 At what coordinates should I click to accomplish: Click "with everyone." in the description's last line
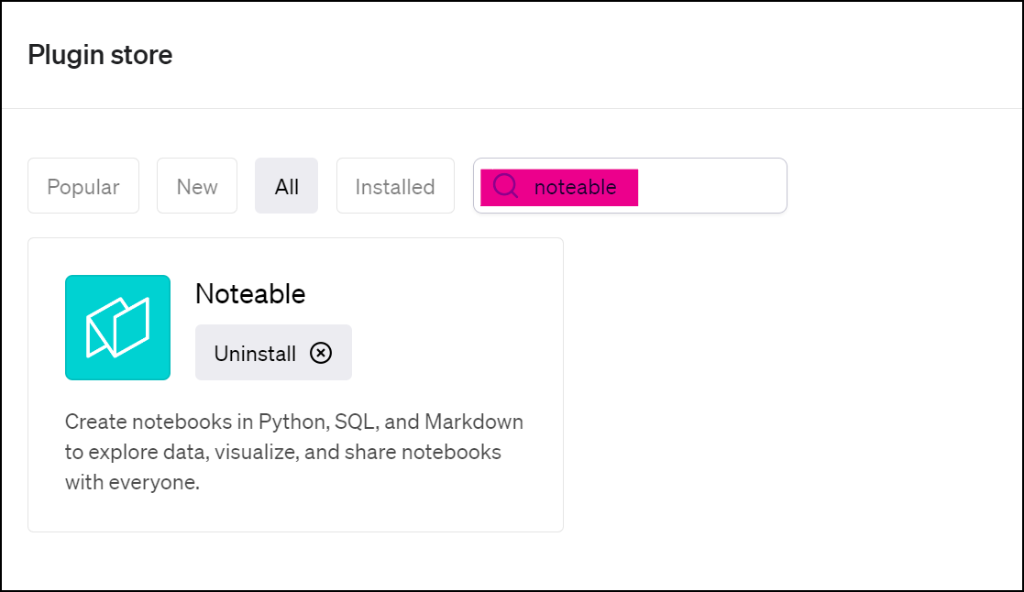132,482
